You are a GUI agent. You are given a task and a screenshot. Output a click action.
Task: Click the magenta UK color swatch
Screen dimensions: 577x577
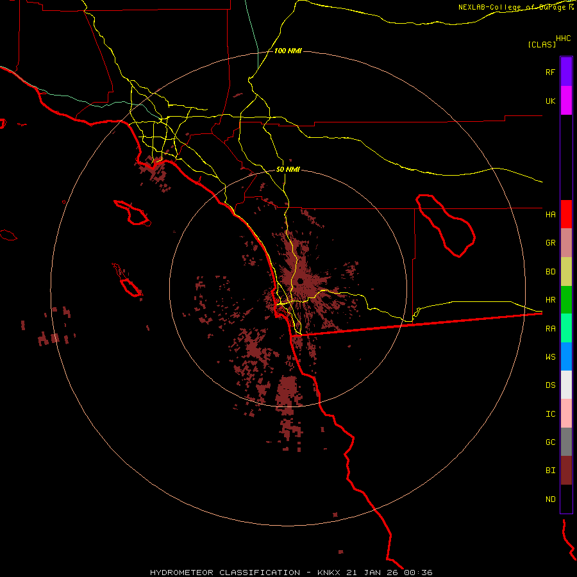coord(566,101)
